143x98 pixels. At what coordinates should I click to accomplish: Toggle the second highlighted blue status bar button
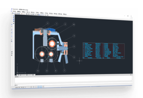41,87
